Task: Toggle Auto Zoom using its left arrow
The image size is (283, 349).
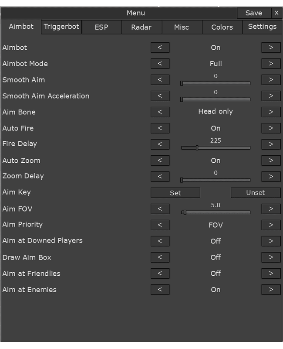Action: (x=160, y=161)
